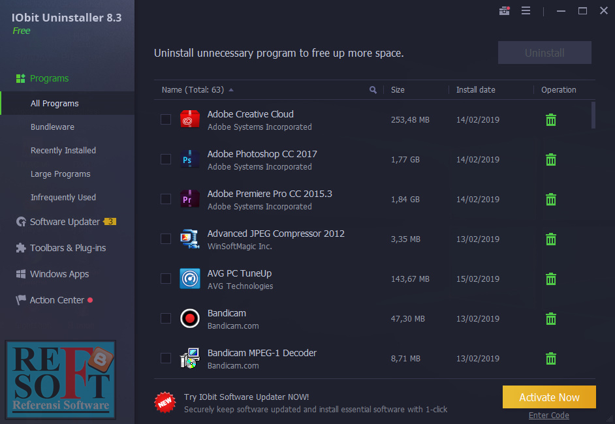Open Software Updater section
Screen dimensions: 615x424
[65, 222]
